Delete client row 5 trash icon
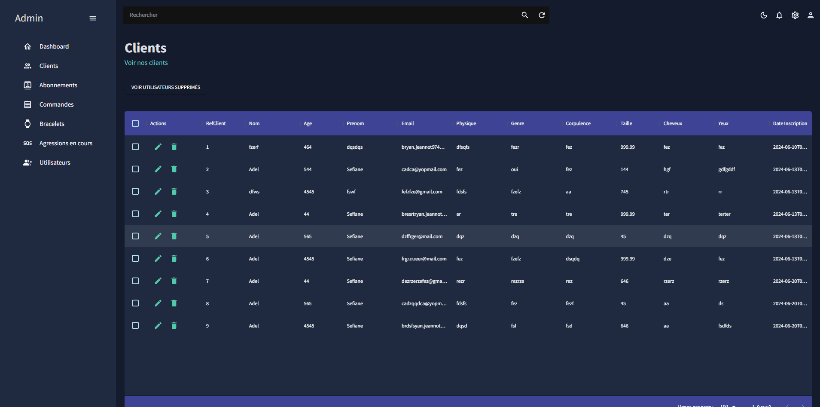The width and height of the screenshot is (820, 407). (174, 236)
